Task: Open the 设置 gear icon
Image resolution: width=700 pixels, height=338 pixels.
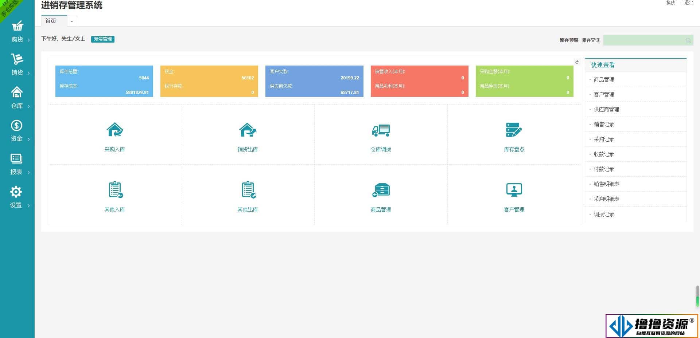Action: tap(16, 192)
